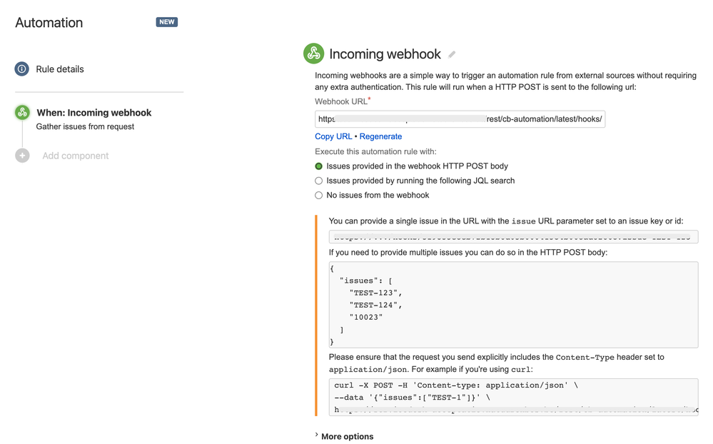Click the Webhook URL field label
The image size is (713, 444).
[x=343, y=101]
